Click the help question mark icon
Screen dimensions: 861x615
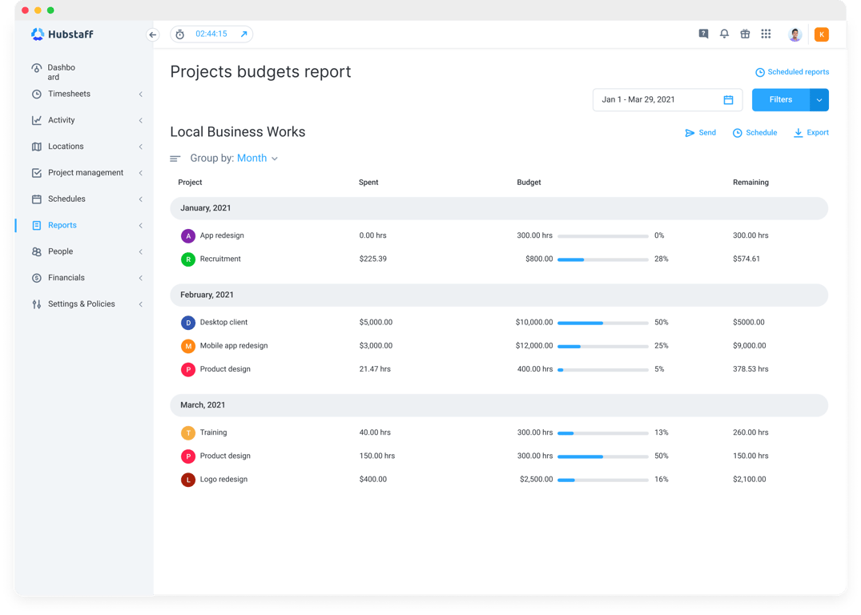pyautogui.click(x=703, y=34)
